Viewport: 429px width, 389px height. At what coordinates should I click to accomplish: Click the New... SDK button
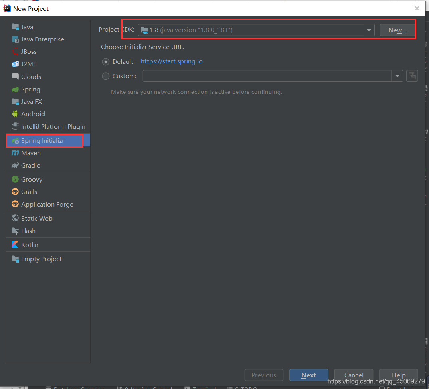click(397, 30)
